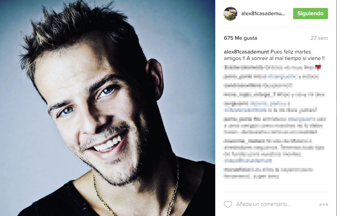Focus the Añade un comentario field

pyautogui.click(x=263, y=204)
